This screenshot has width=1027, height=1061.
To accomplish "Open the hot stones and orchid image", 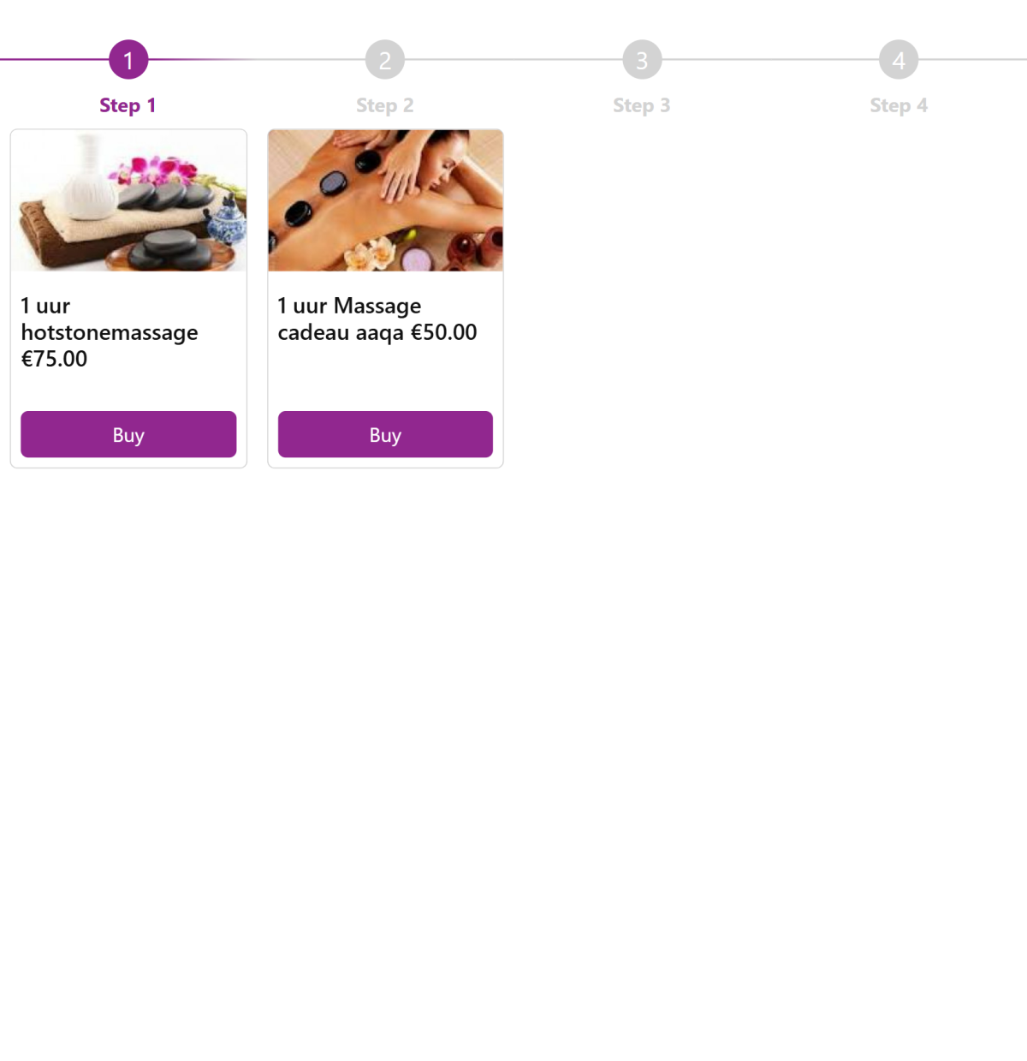I will 128,200.
